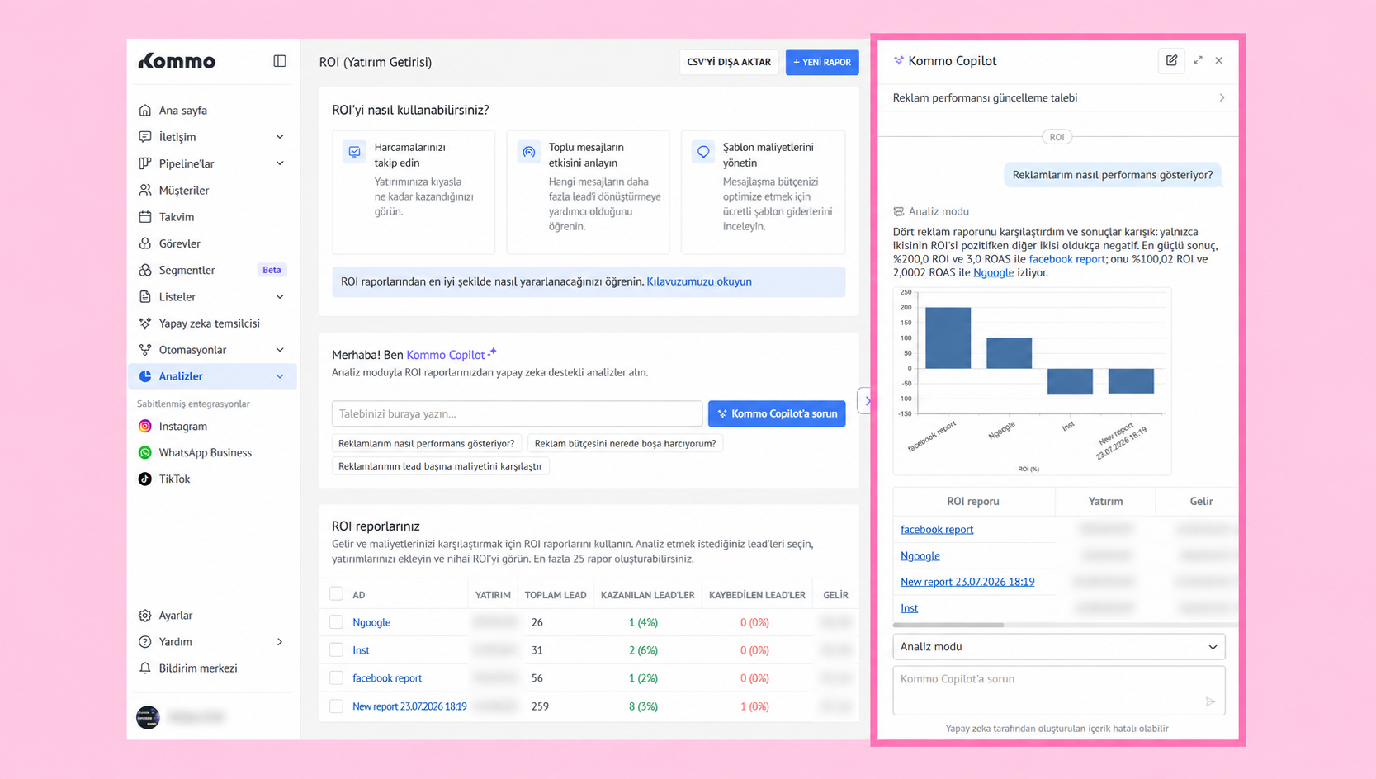Expand the Otomasyonlar chevron
The height and width of the screenshot is (779, 1376).
click(280, 350)
